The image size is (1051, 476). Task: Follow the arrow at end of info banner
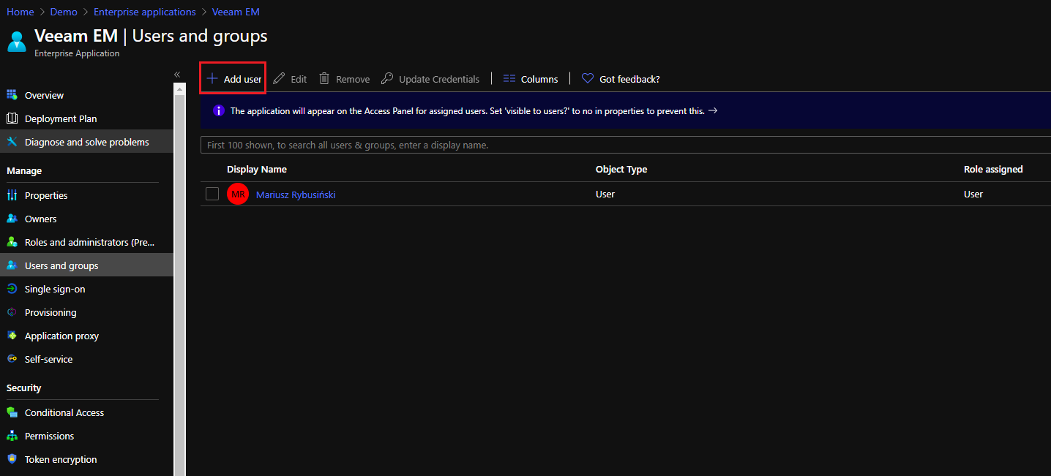713,111
